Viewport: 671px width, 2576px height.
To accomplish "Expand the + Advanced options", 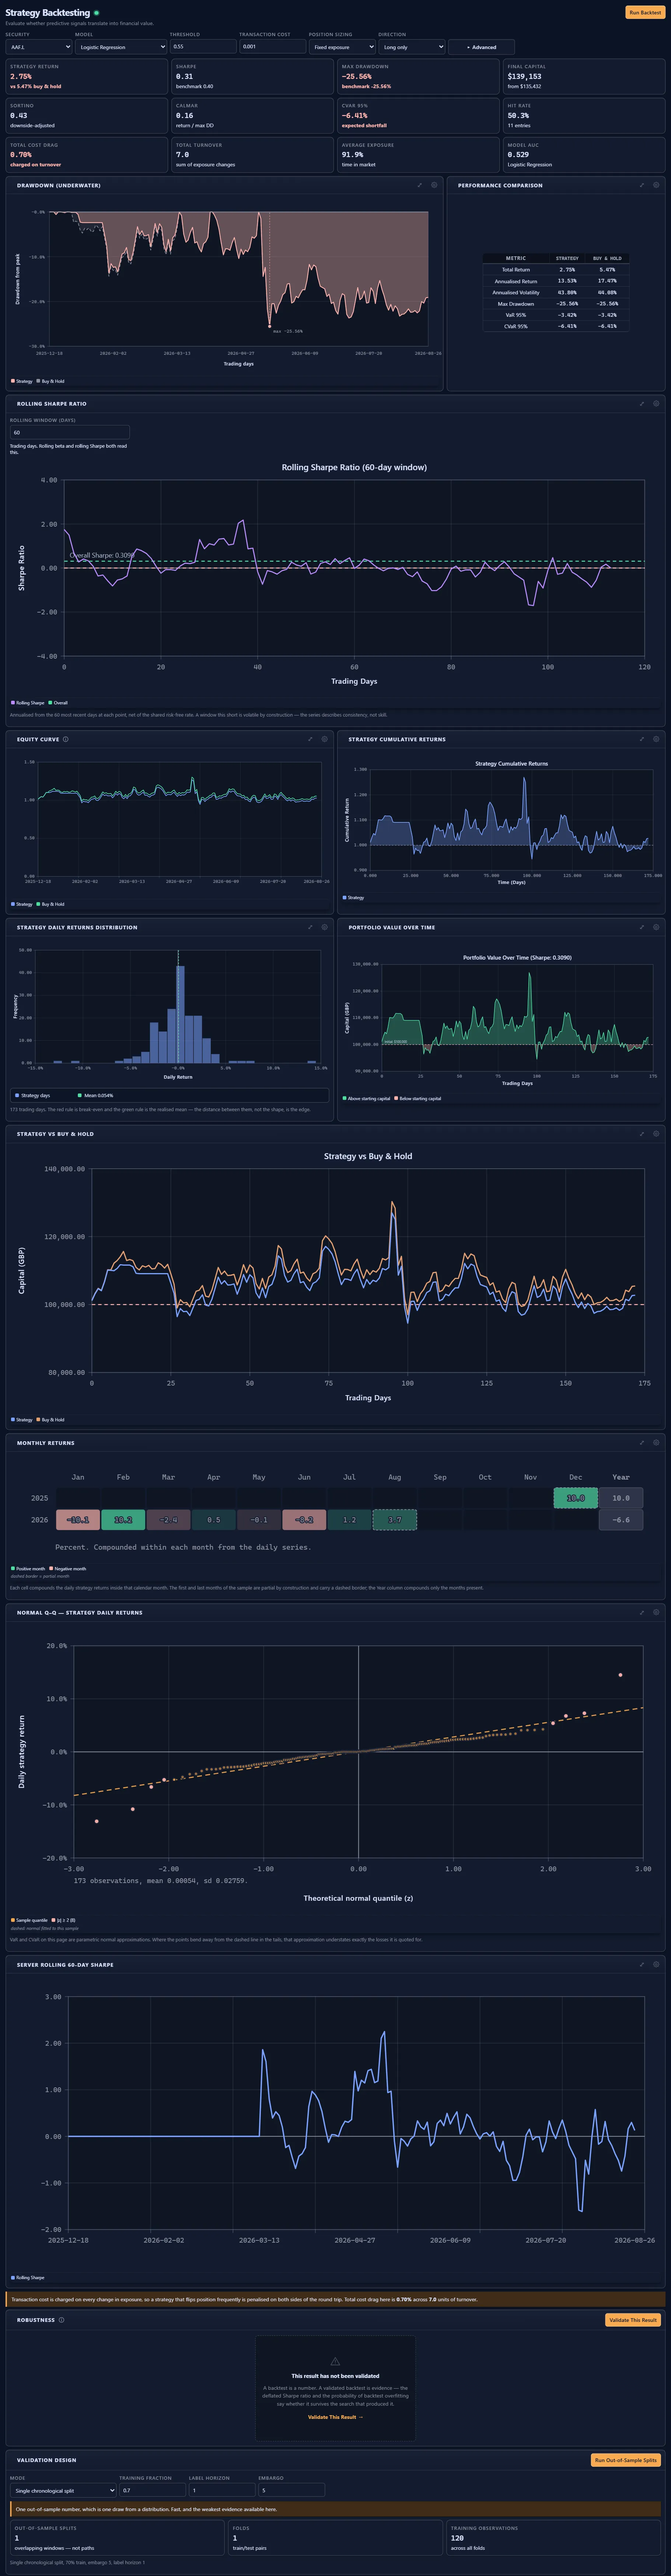I will point(481,47).
